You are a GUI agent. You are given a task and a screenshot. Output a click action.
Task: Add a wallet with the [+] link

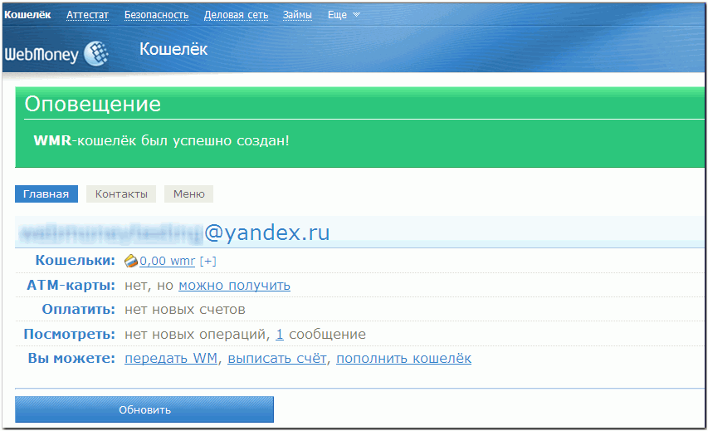pos(208,261)
